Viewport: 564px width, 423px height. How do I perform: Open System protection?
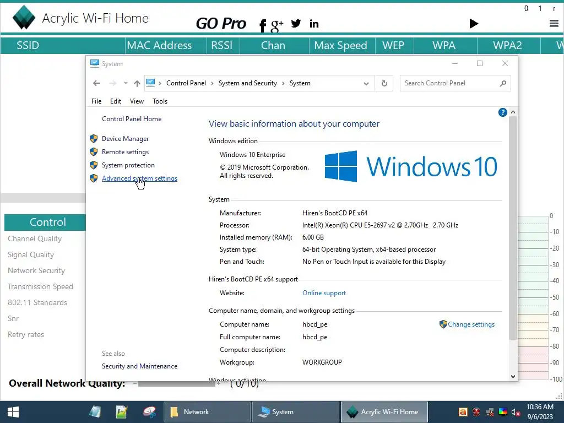[128, 165]
